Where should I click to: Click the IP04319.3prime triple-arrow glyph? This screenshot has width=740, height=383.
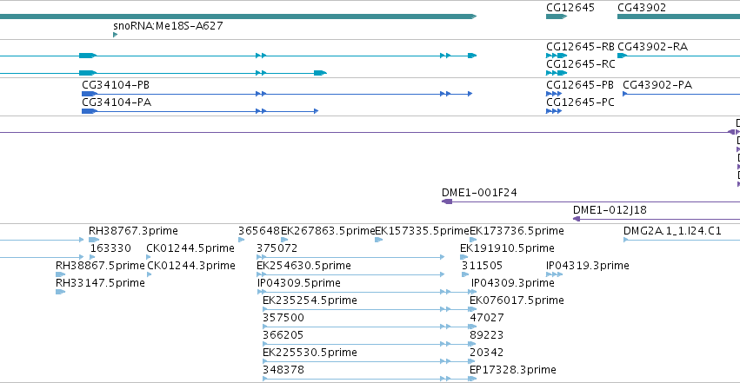point(554,274)
